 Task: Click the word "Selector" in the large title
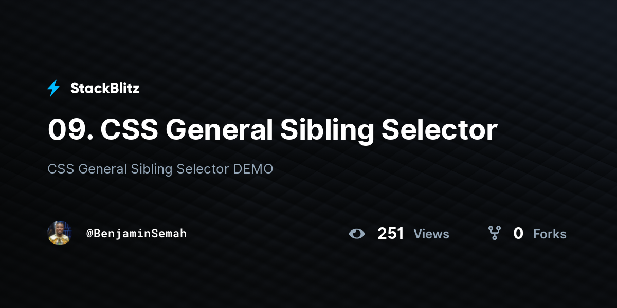[439, 130]
